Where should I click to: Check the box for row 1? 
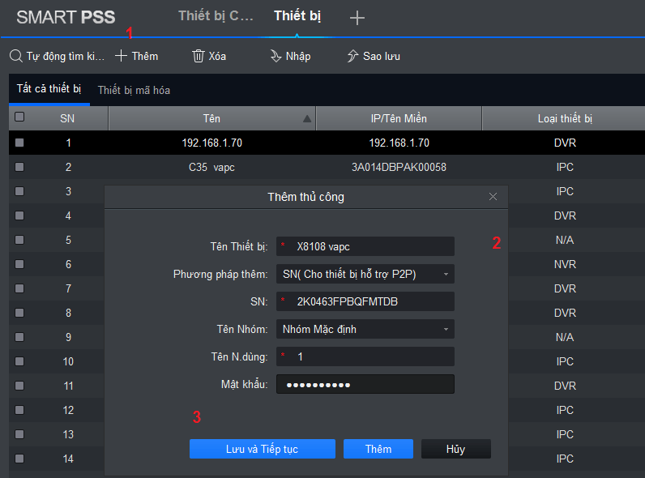pyautogui.click(x=19, y=143)
